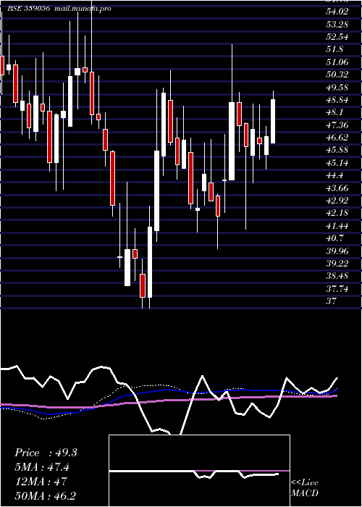Click the Live MACD mini chart panel

199,471
